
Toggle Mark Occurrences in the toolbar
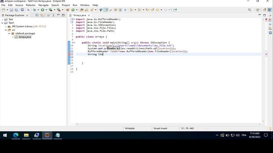[x=106, y=10]
